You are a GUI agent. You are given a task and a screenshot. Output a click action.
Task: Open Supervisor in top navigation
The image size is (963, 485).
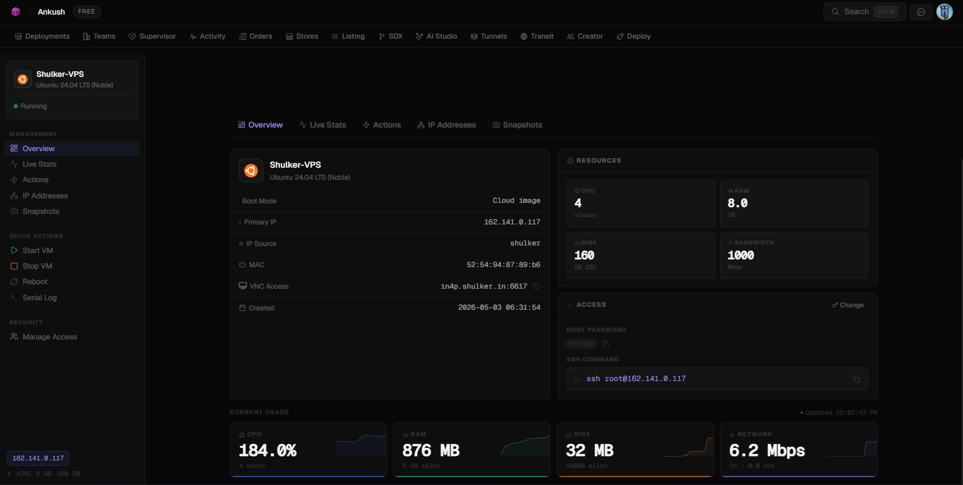click(152, 36)
